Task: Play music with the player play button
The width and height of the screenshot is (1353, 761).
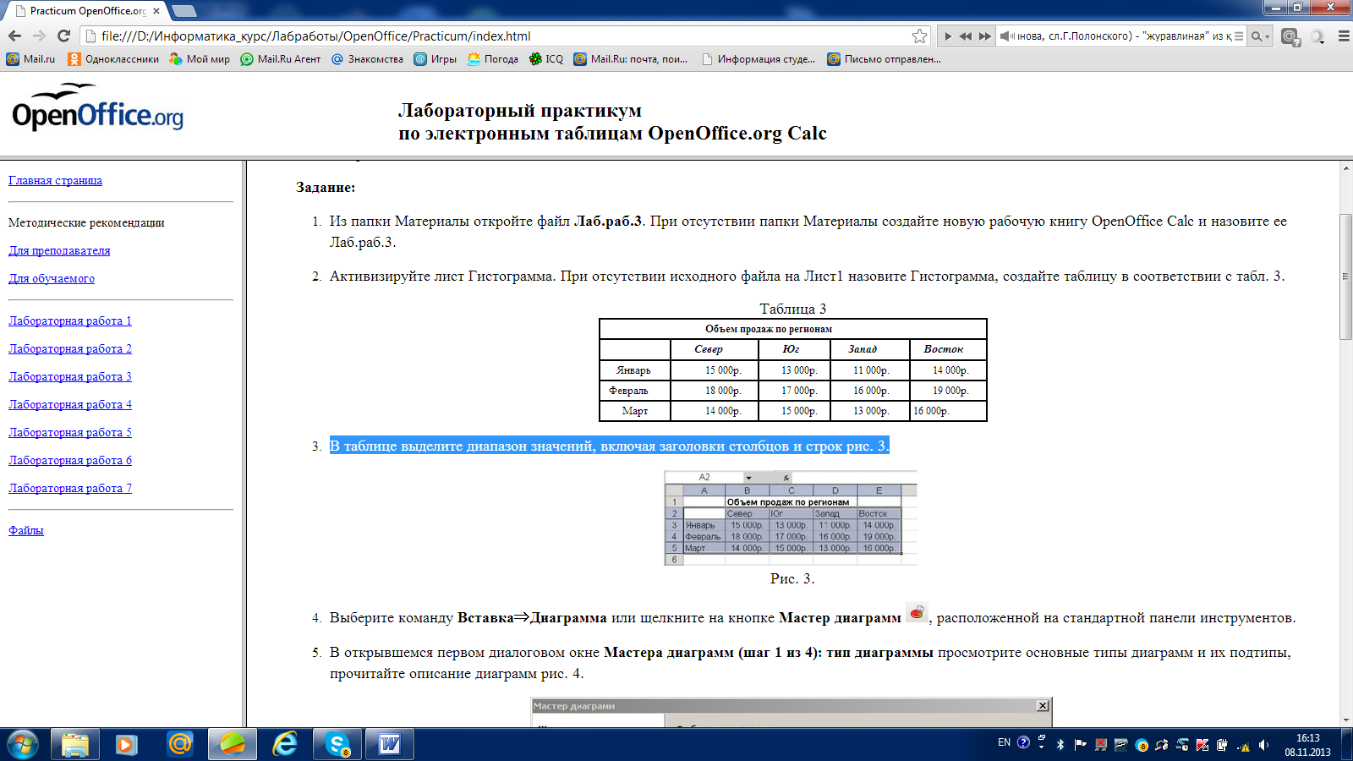Action: [948, 36]
